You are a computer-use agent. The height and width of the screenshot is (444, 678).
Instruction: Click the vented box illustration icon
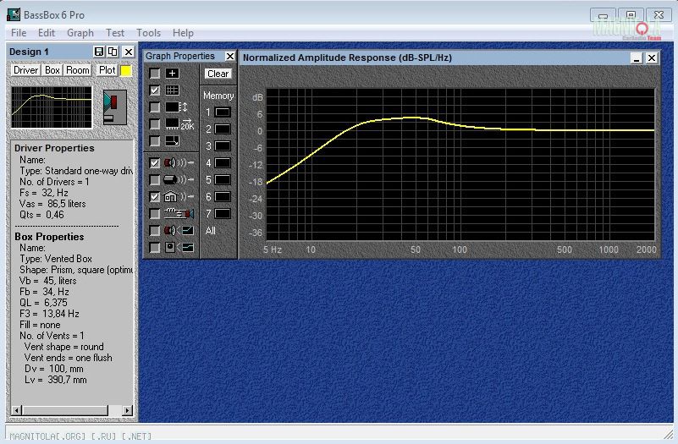(x=115, y=107)
